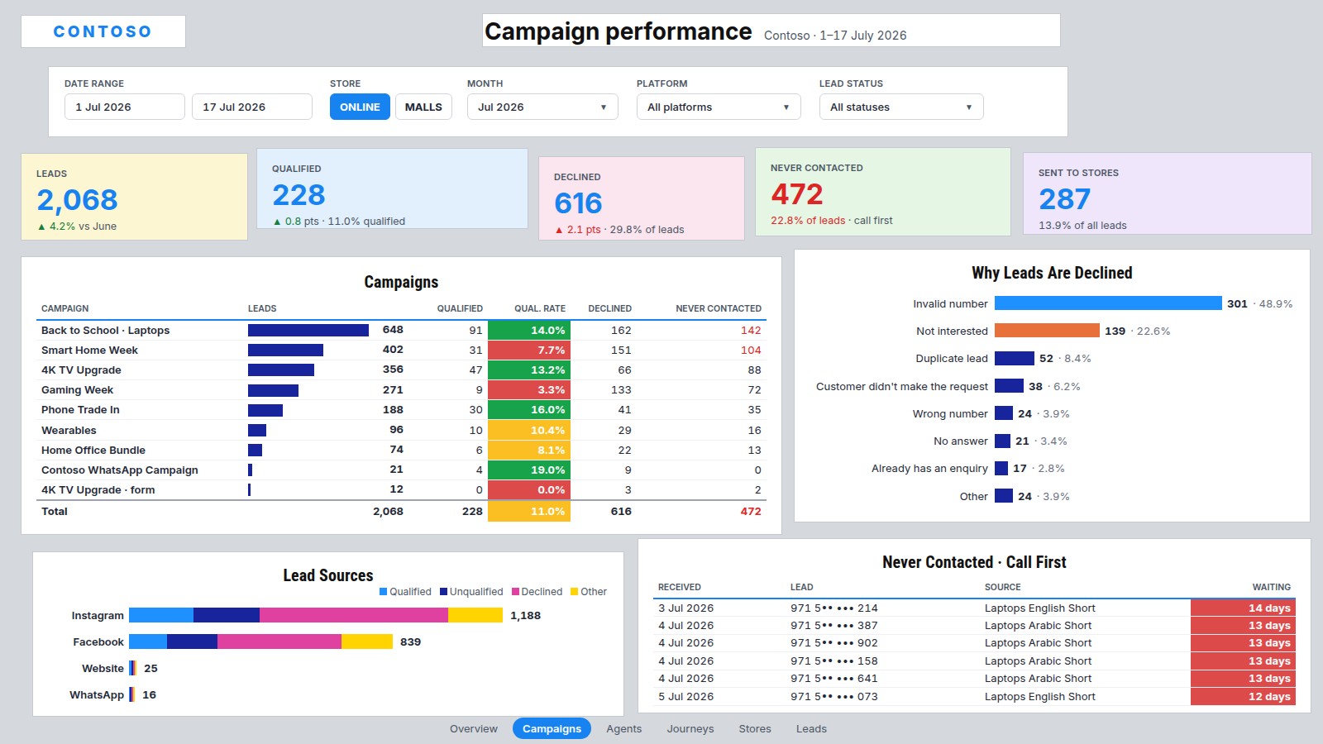Click the Facebook lead sources bar

(260, 641)
